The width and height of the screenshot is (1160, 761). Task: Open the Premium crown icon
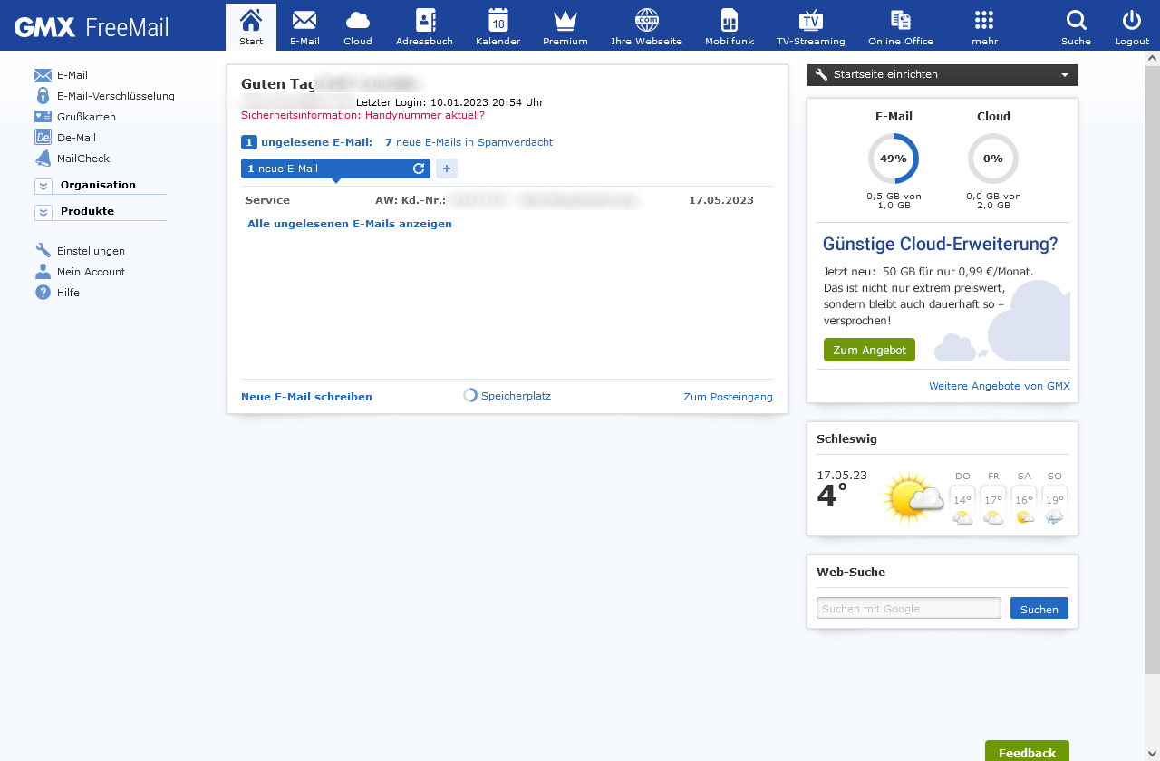coord(565,27)
